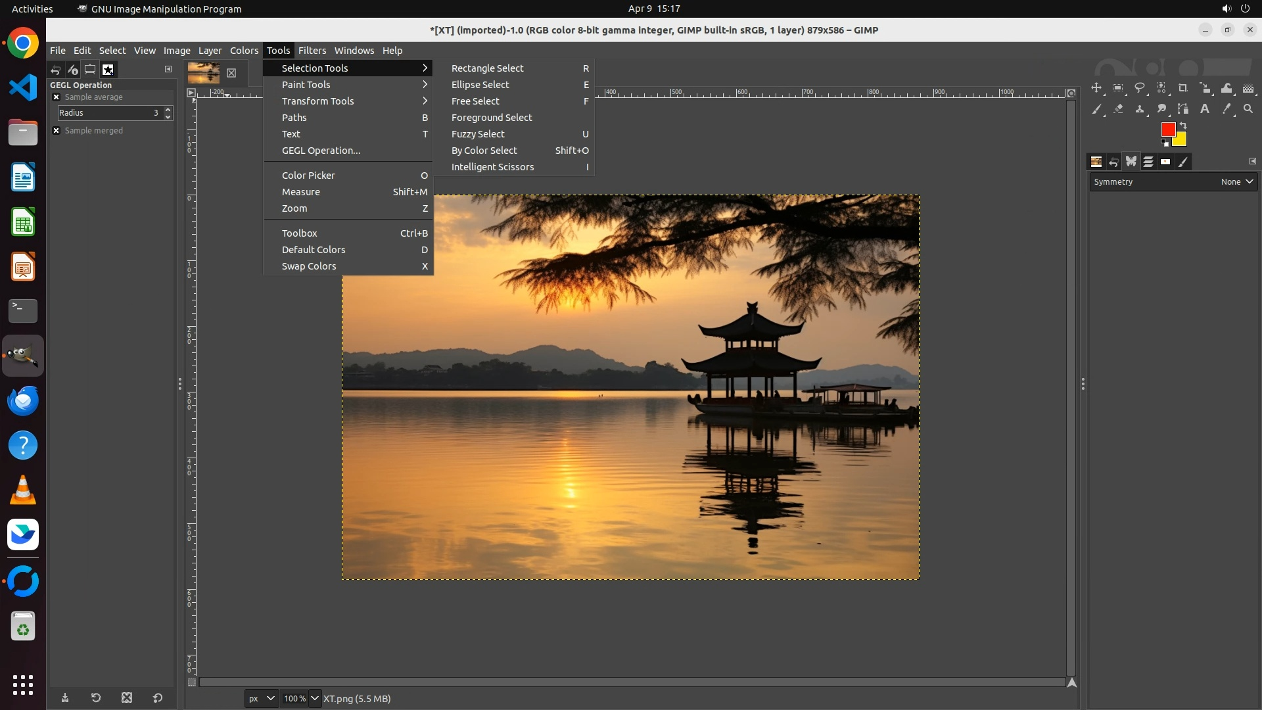Image resolution: width=1262 pixels, height=710 pixels.
Task: Activate the Zoom magnifier tool
Action: 1248,109
